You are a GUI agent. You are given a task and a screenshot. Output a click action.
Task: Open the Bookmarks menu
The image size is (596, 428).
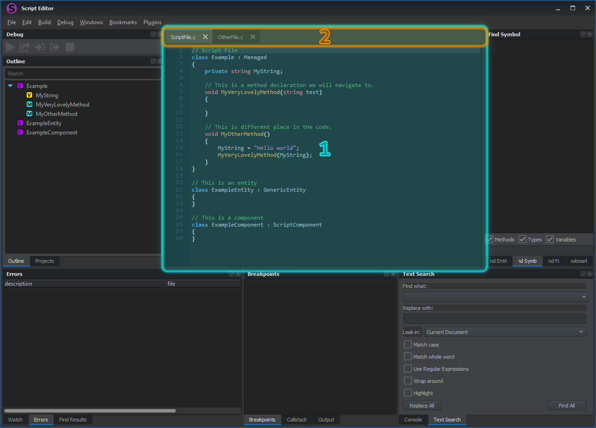(123, 22)
